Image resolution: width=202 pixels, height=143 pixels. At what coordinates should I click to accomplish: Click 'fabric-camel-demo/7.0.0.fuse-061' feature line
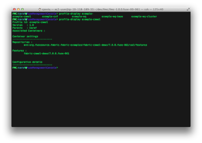click(46, 54)
